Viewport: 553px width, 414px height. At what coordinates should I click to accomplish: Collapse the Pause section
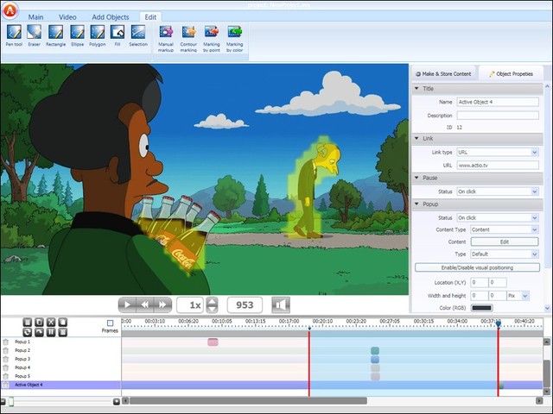click(416, 178)
